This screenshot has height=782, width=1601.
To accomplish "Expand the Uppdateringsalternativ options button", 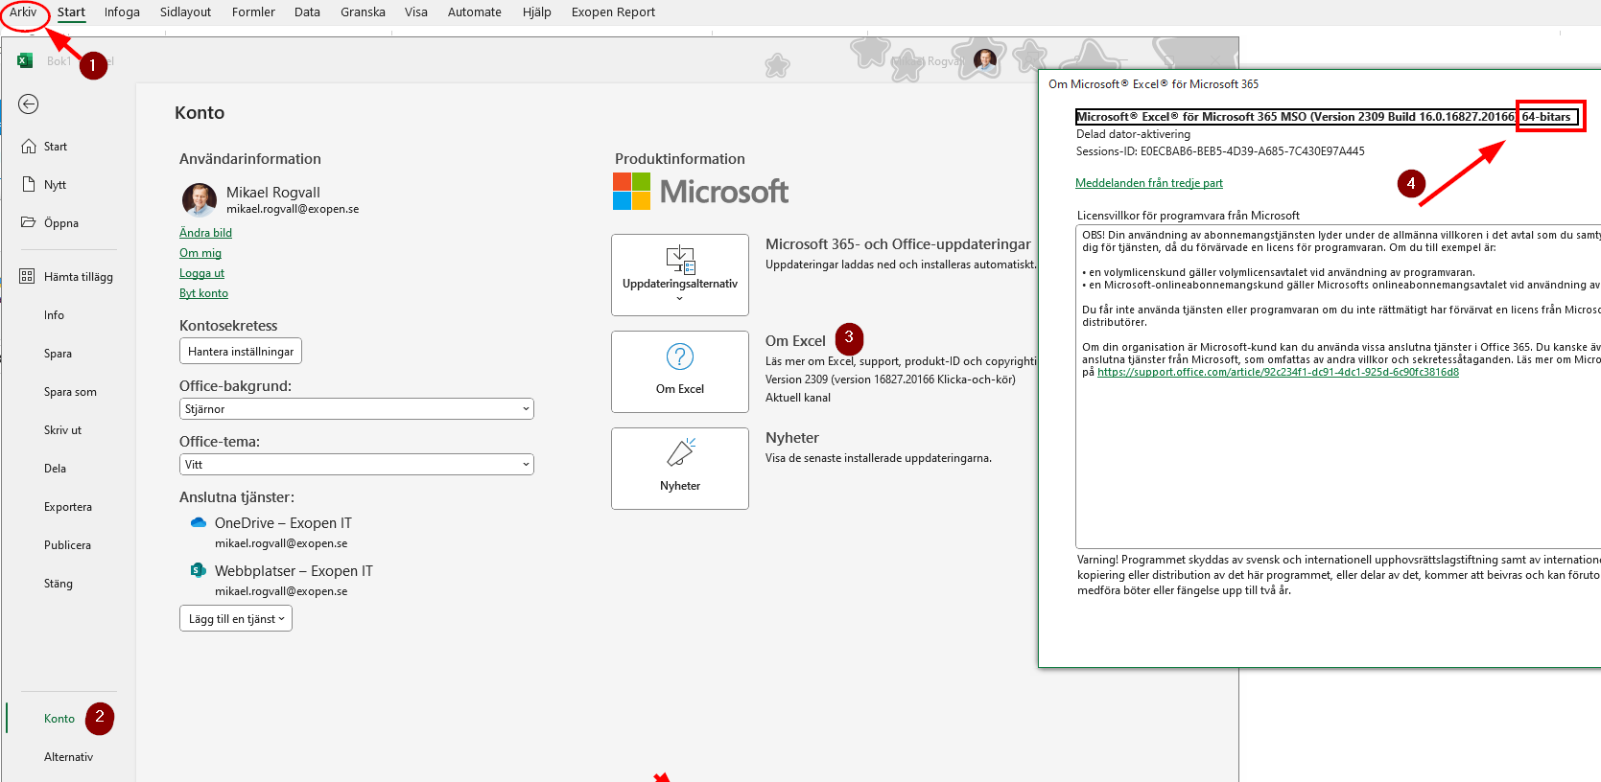I will (679, 275).
